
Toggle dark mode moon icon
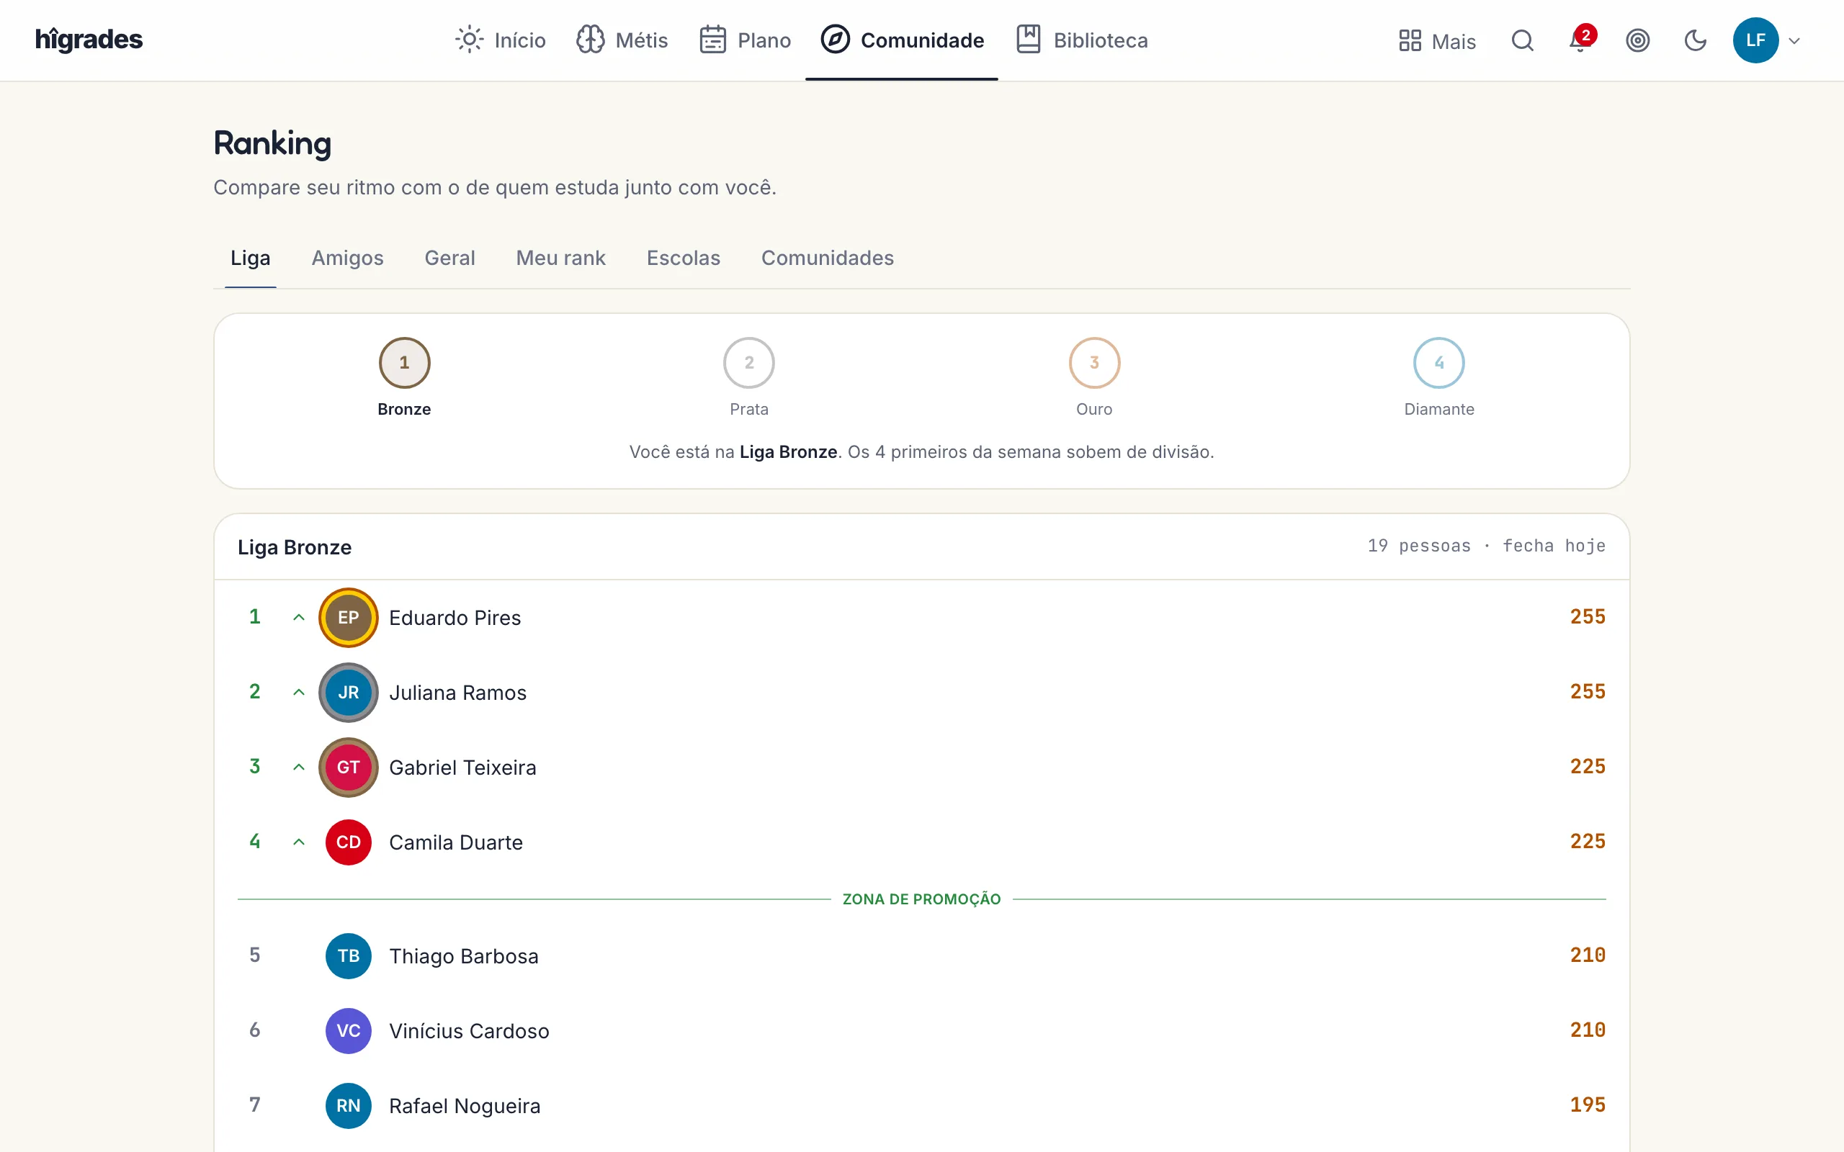(x=1695, y=40)
